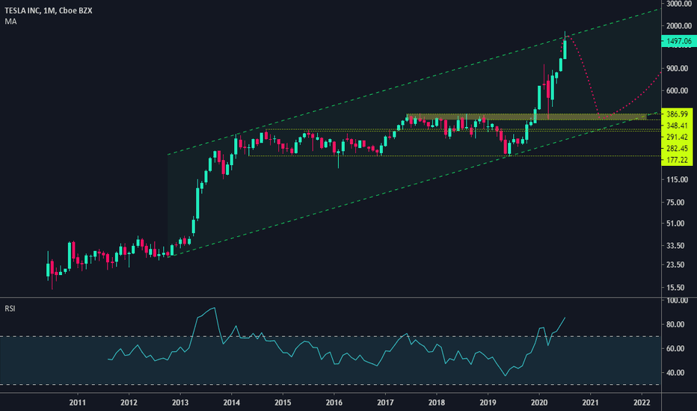Select the yellow 348.41 price level tag
The height and width of the screenshot is (411, 697).
click(x=677, y=126)
